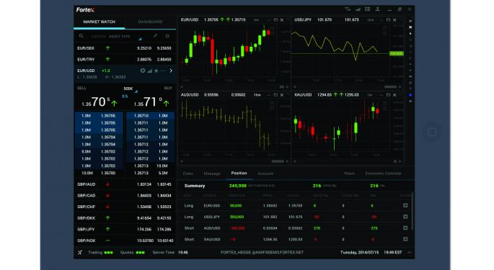Tick the checkbox on USD/JPY Long position
The image size is (494, 270).
(x=405, y=217)
